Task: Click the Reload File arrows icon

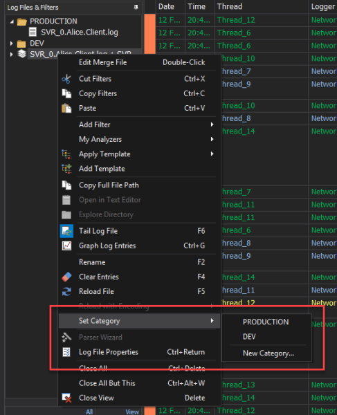Action: pyautogui.click(x=66, y=291)
